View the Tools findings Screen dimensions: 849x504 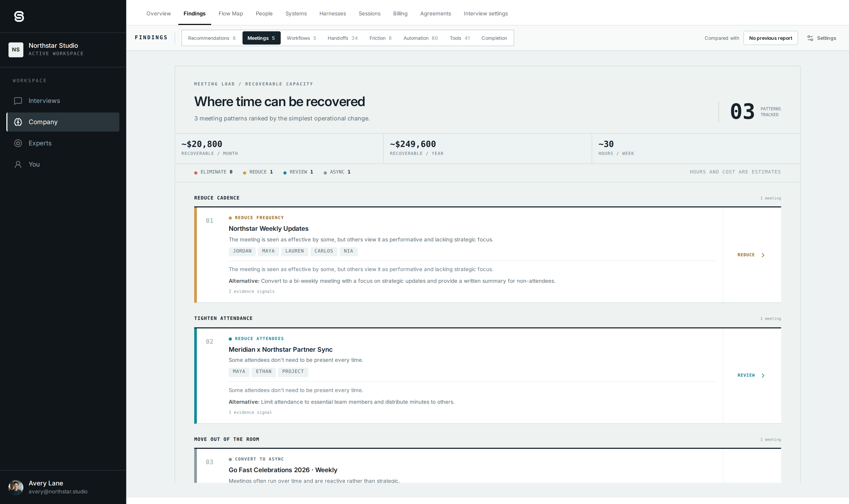coord(460,38)
